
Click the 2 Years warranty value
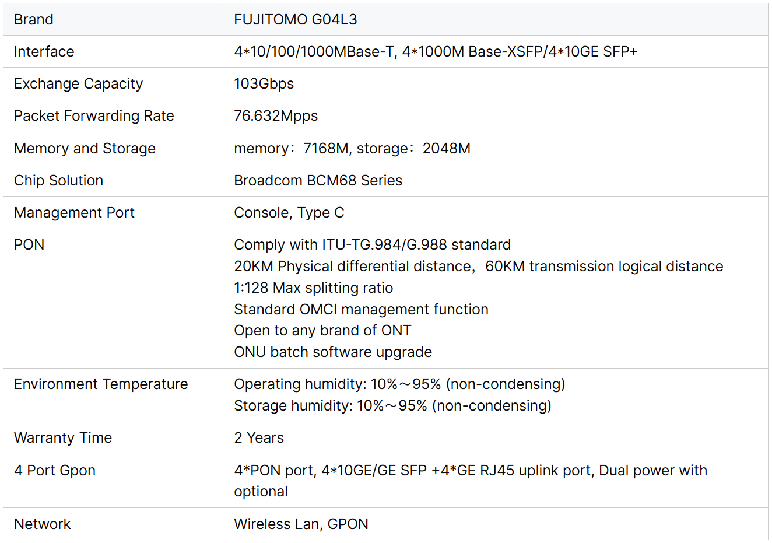click(259, 438)
